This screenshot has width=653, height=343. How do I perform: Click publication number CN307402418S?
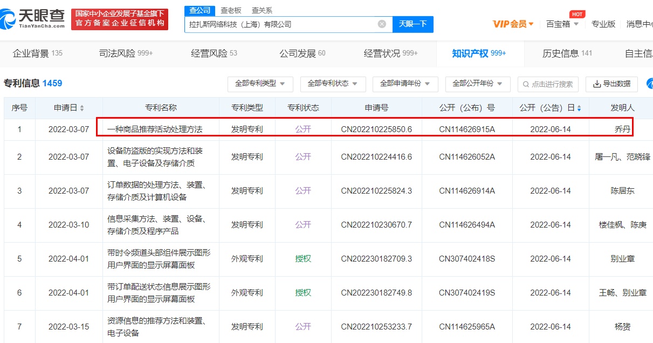pos(467,259)
